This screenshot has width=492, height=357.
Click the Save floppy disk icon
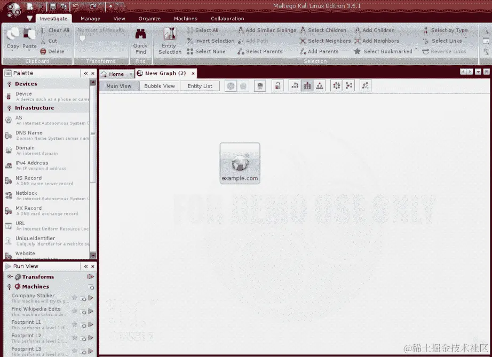click(53, 6)
